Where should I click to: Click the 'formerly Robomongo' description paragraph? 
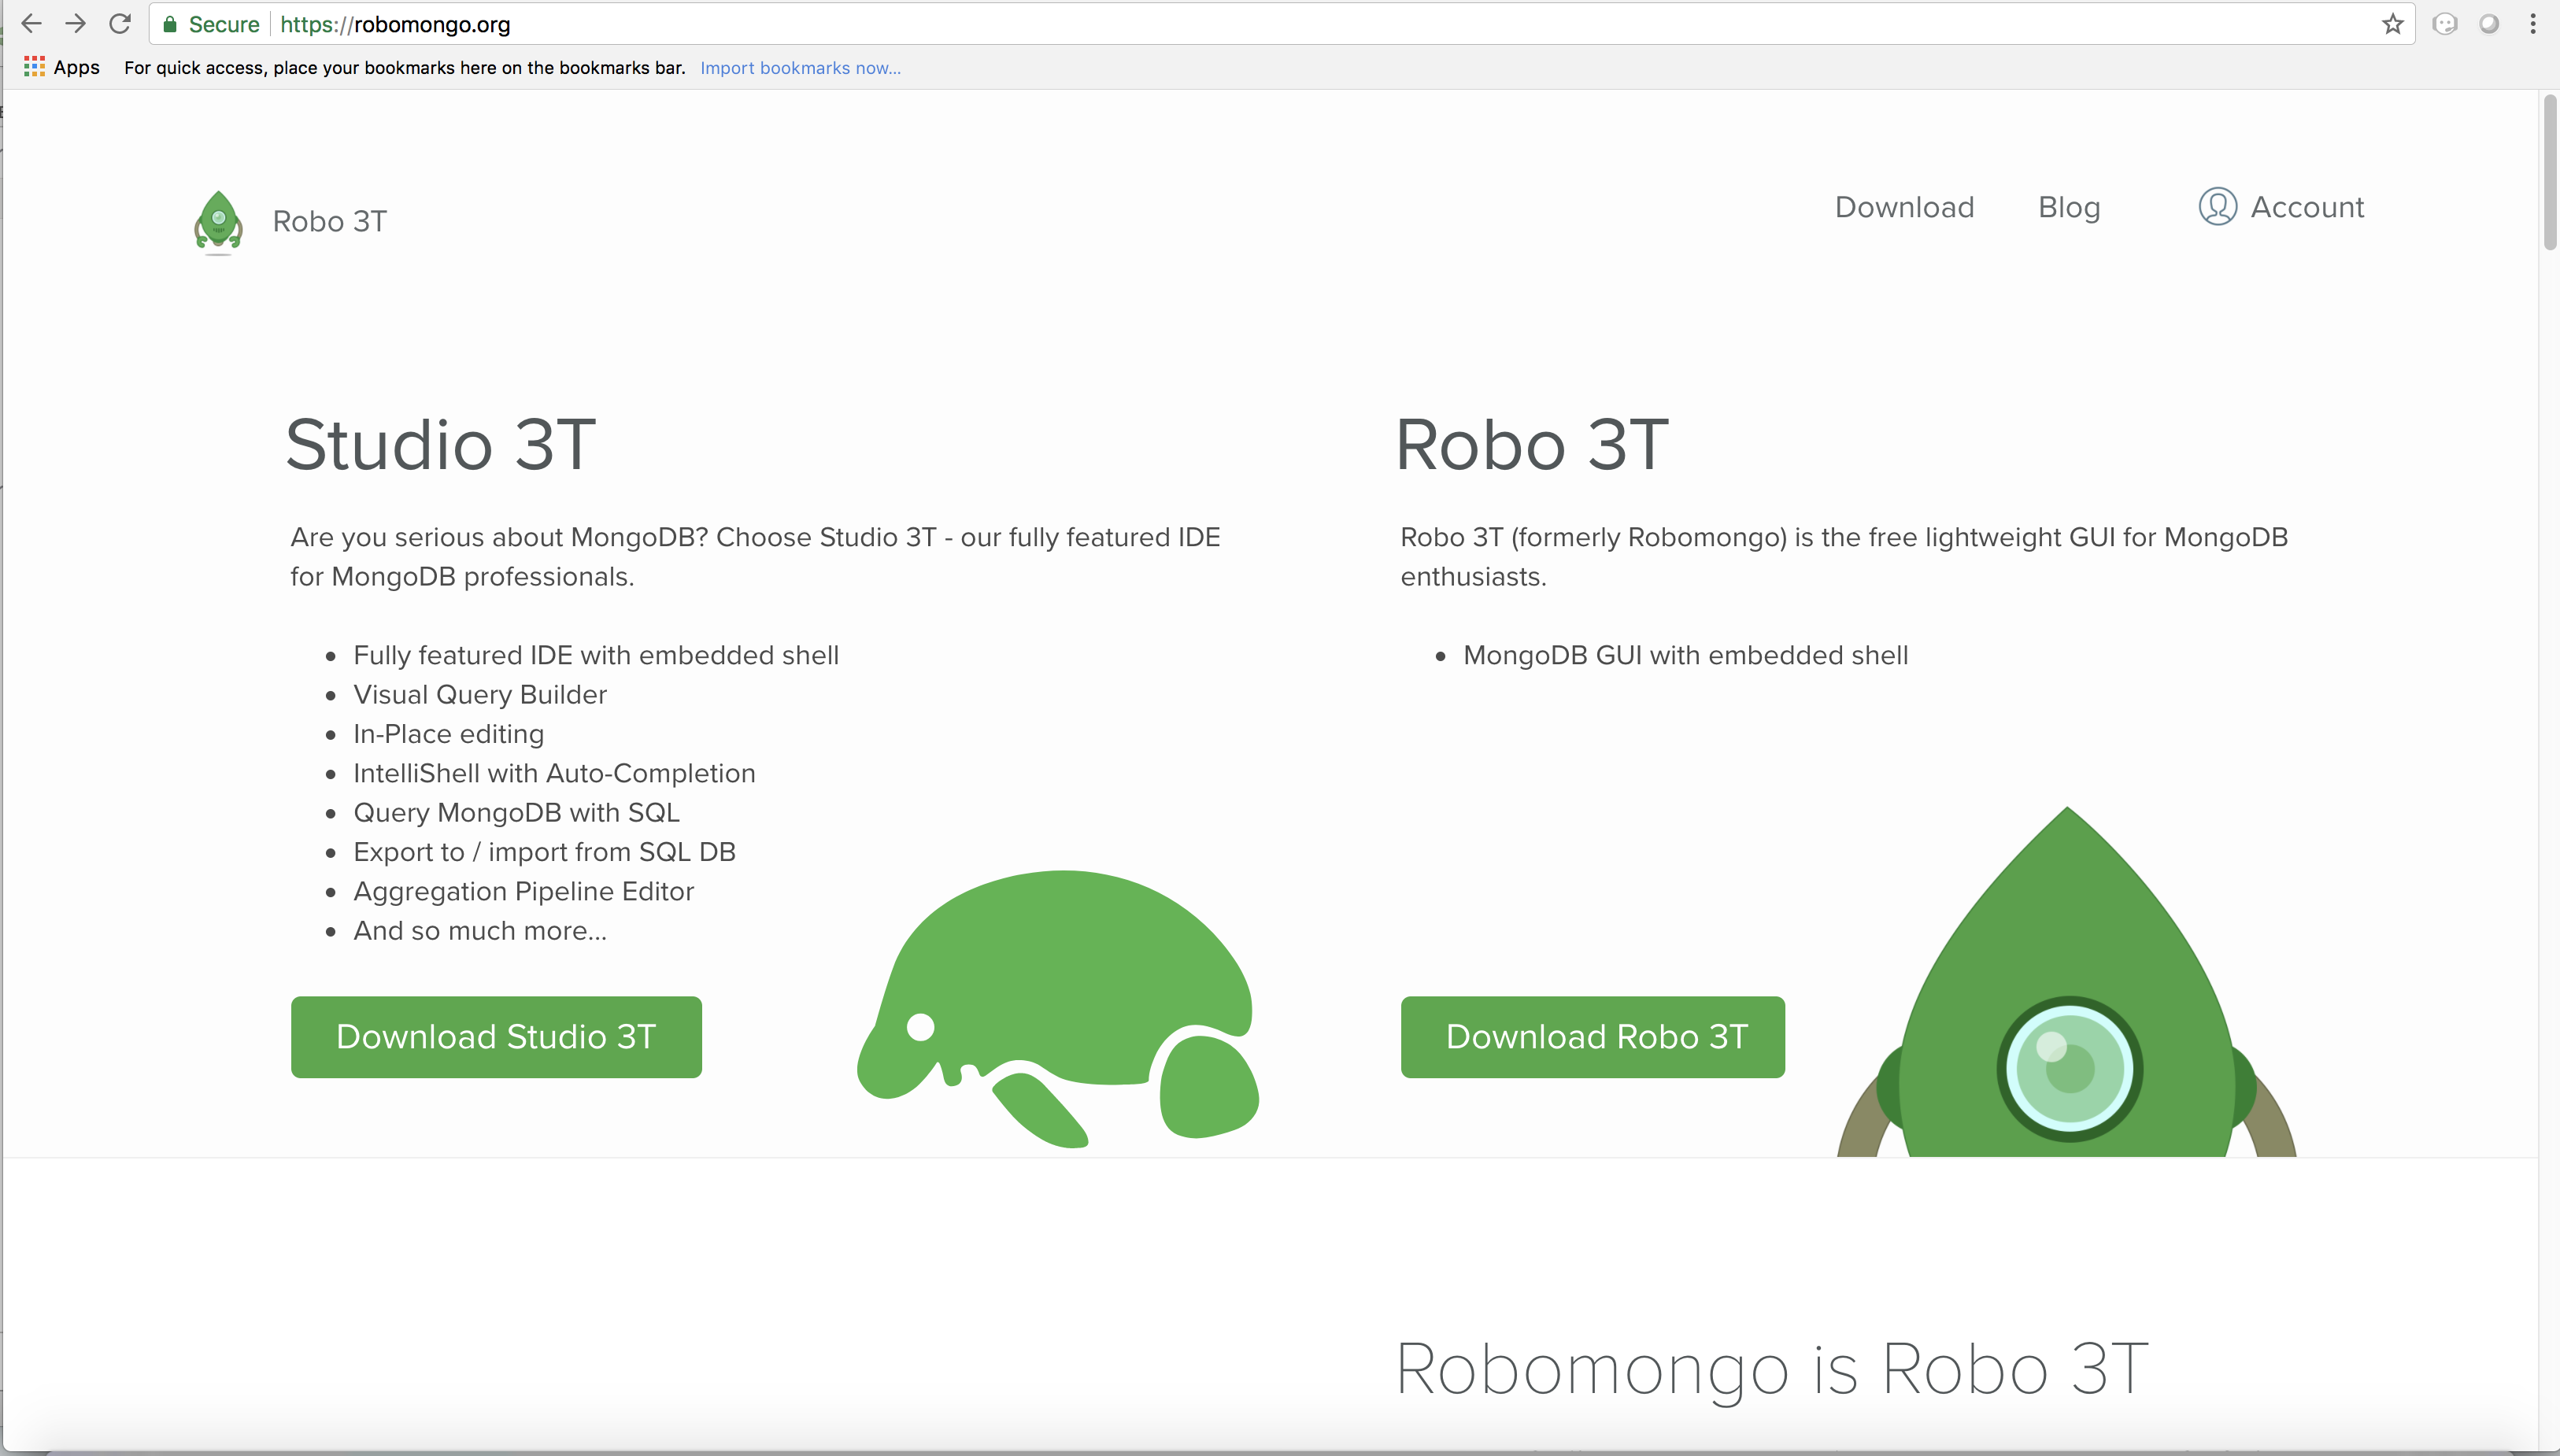tap(1844, 557)
